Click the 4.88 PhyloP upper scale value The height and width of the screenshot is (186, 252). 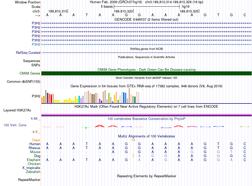(x=34, y=119)
